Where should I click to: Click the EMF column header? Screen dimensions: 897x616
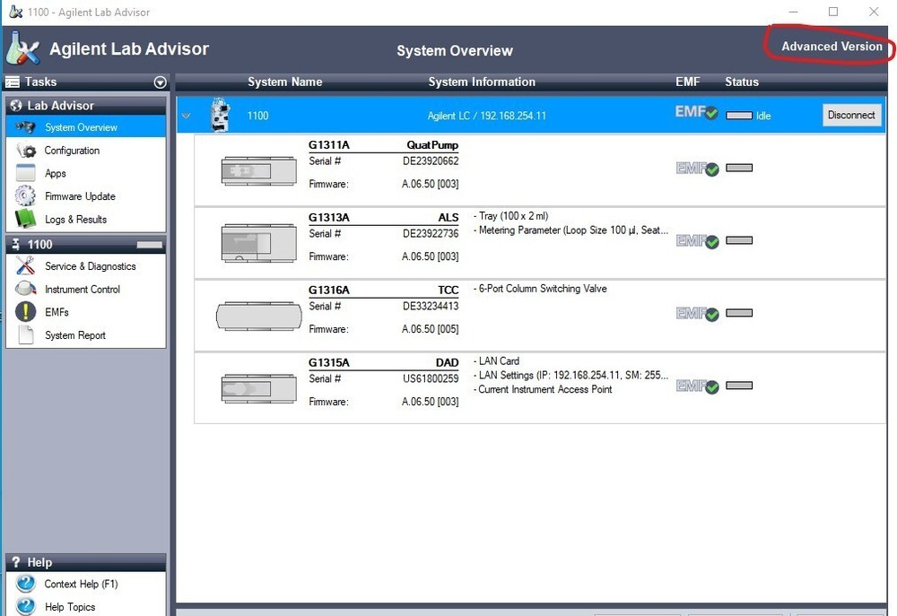pos(687,82)
